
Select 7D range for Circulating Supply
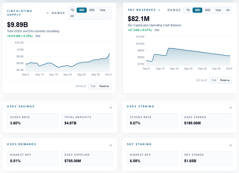[x=72, y=10]
